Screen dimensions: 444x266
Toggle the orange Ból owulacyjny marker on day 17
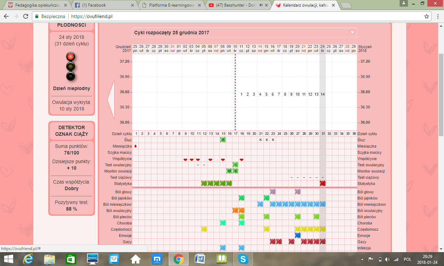tap(235, 211)
